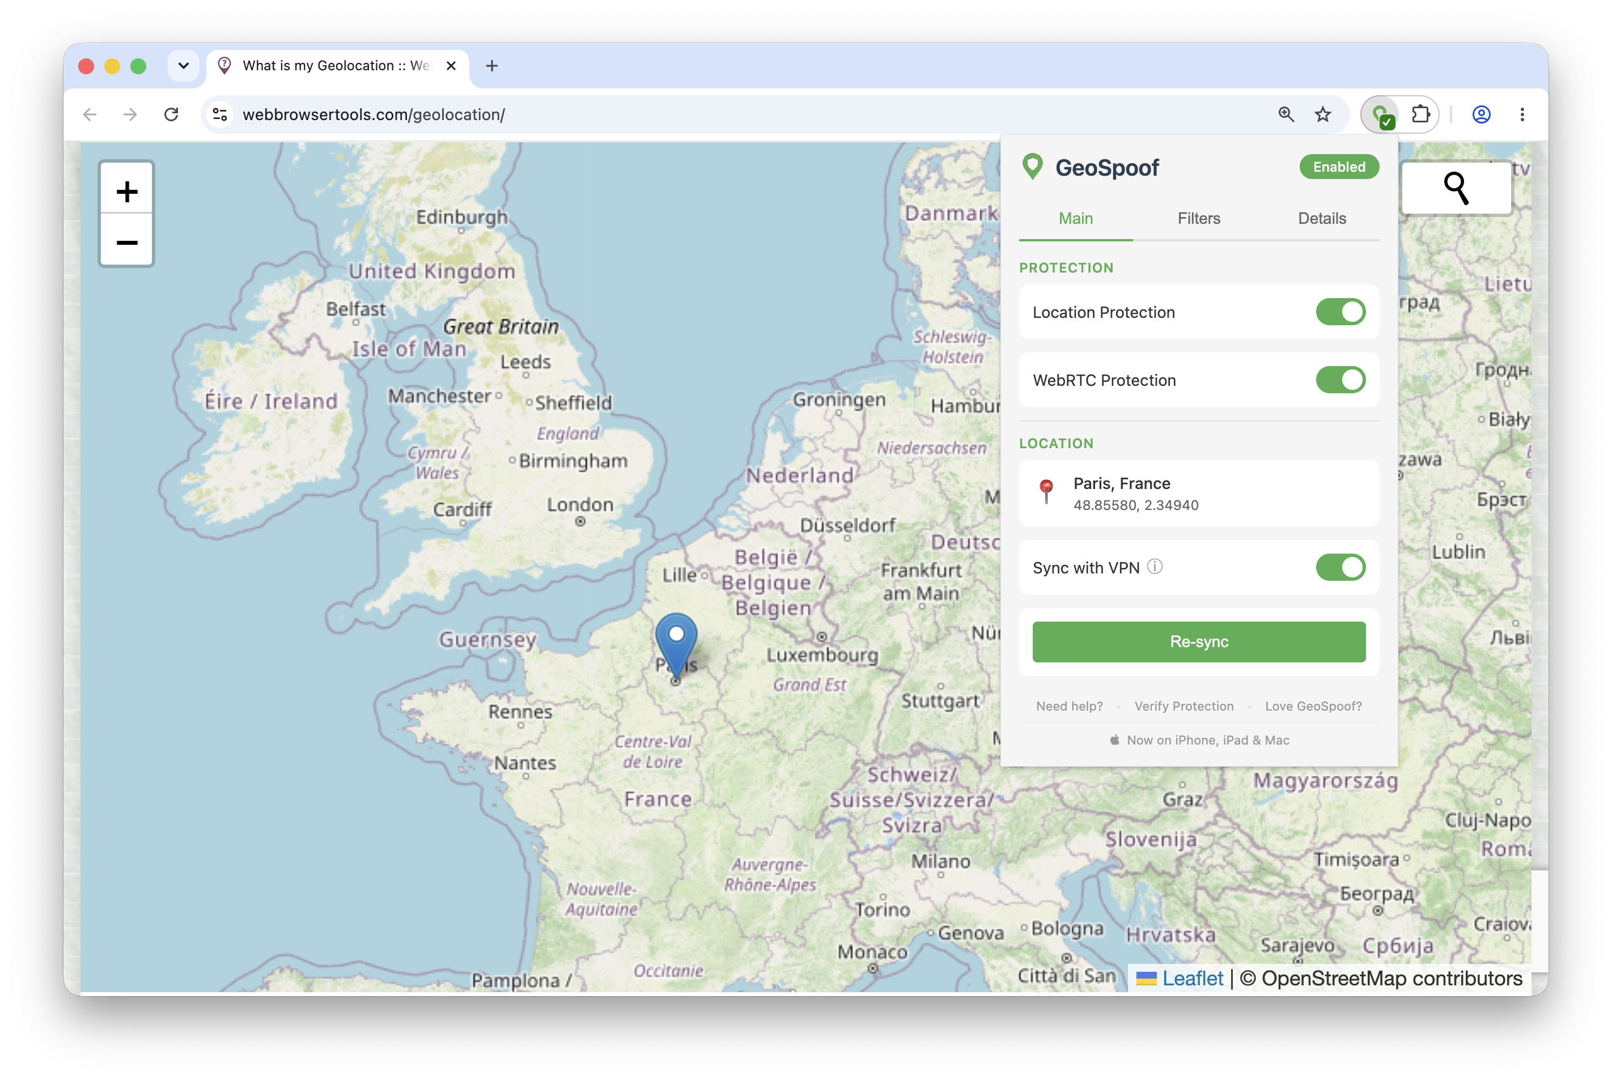Click the red pin next to Paris, France
This screenshot has width=1612, height=1080.
click(x=1046, y=491)
